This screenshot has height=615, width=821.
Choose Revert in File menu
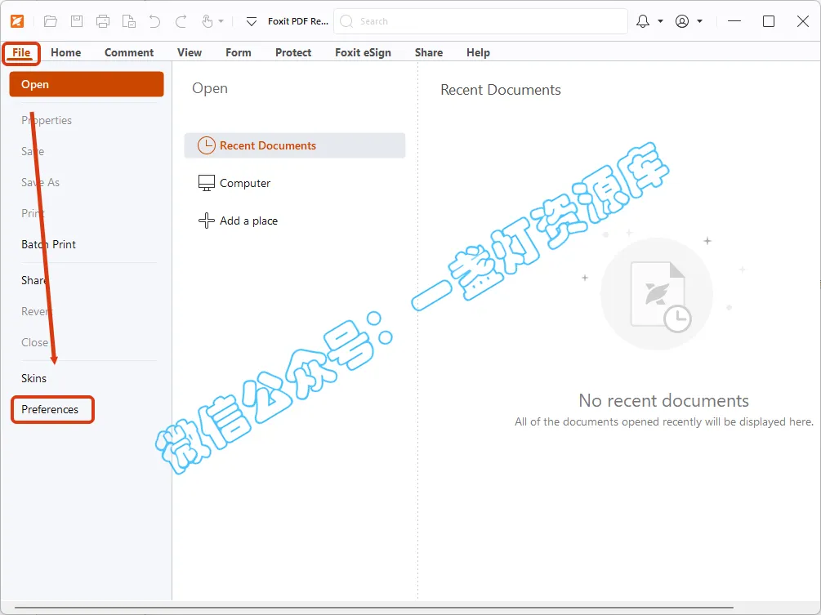[36, 311]
